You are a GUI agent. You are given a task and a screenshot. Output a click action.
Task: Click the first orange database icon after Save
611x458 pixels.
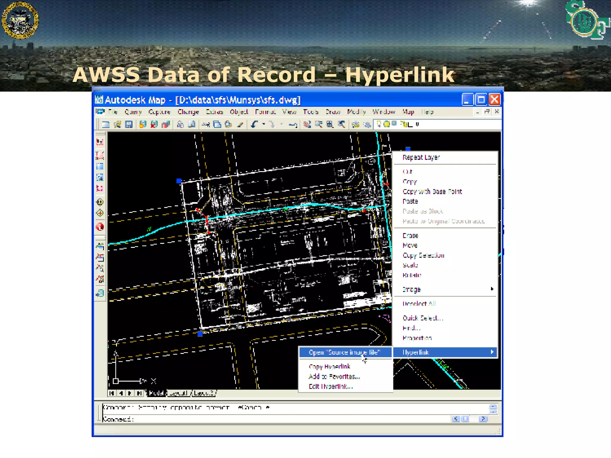click(x=143, y=124)
